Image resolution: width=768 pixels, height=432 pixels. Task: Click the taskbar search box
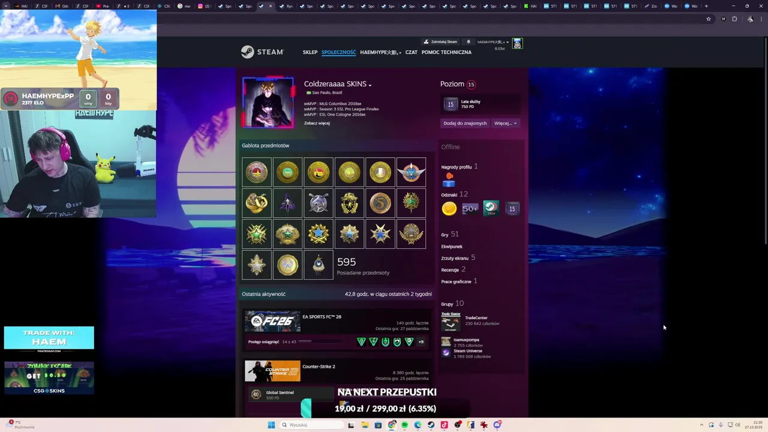311,425
